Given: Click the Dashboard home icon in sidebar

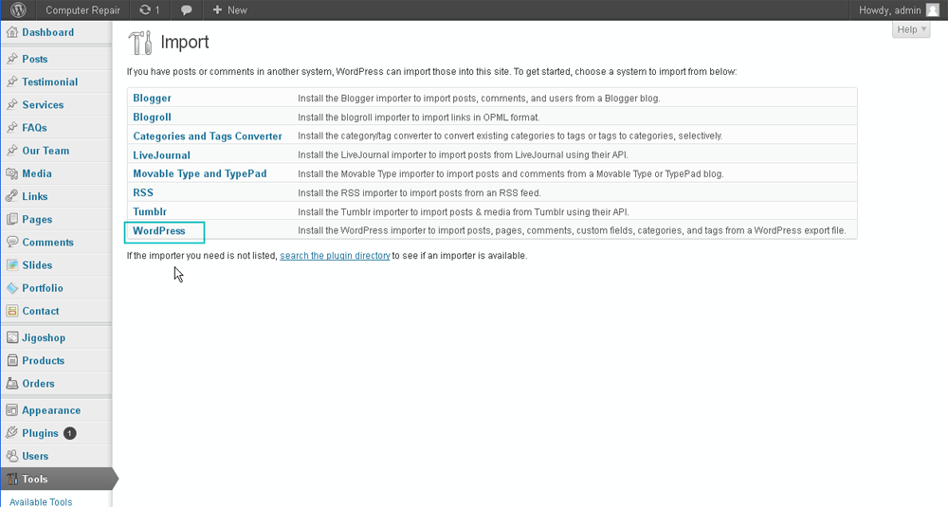Looking at the screenshot, I should pyautogui.click(x=12, y=32).
